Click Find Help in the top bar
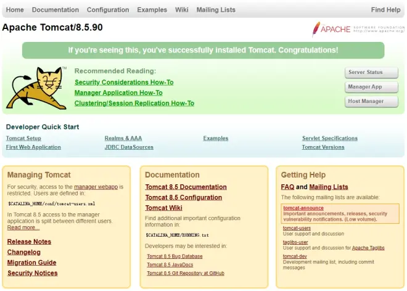407x291 pixels. click(x=385, y=10)
